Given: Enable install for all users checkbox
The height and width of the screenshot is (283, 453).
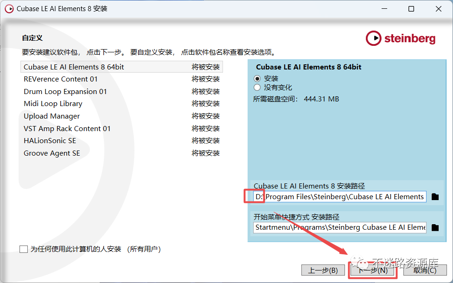Looking at the screenshot, I should pos(23,249).
